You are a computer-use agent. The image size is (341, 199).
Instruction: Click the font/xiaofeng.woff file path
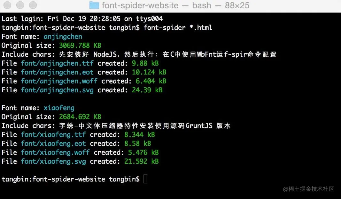(55, 153)
